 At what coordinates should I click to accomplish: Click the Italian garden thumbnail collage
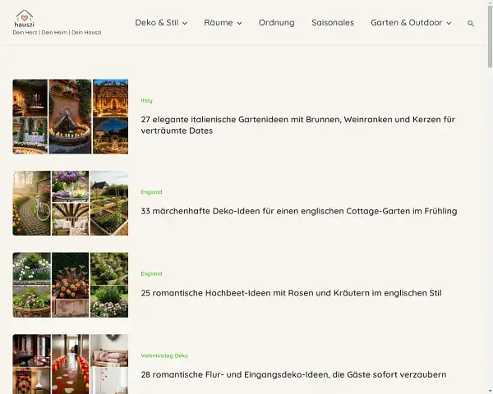coord(71,117)
